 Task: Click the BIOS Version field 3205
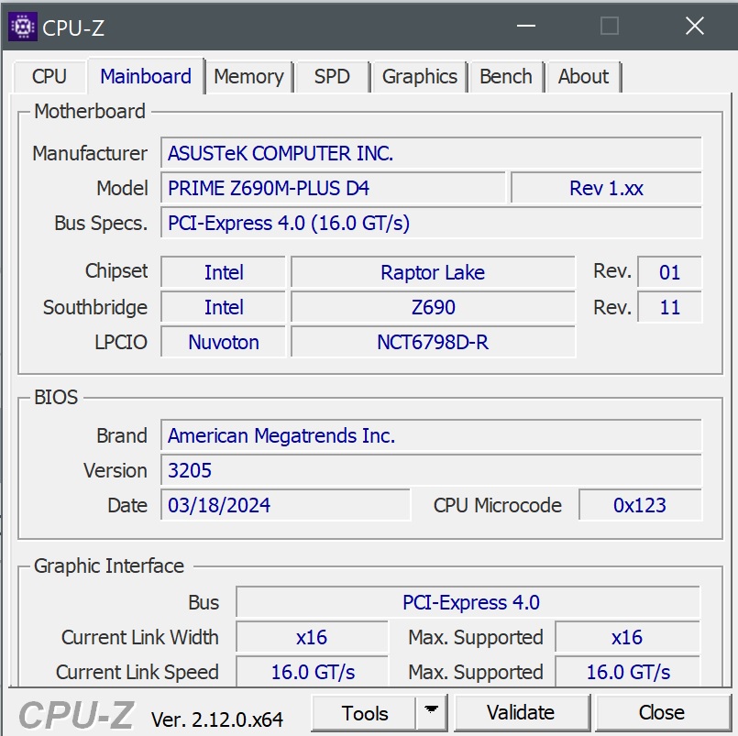tap(431, 471)
